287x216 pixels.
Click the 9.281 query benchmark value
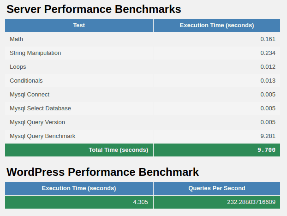(268, 136)
